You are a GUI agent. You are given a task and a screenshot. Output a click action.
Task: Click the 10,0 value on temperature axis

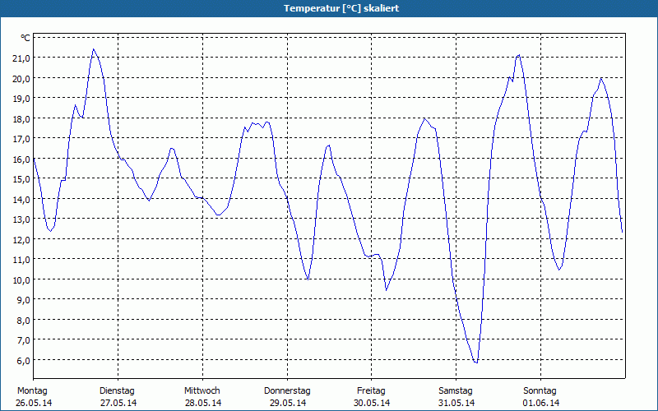[x=21, y=280]
